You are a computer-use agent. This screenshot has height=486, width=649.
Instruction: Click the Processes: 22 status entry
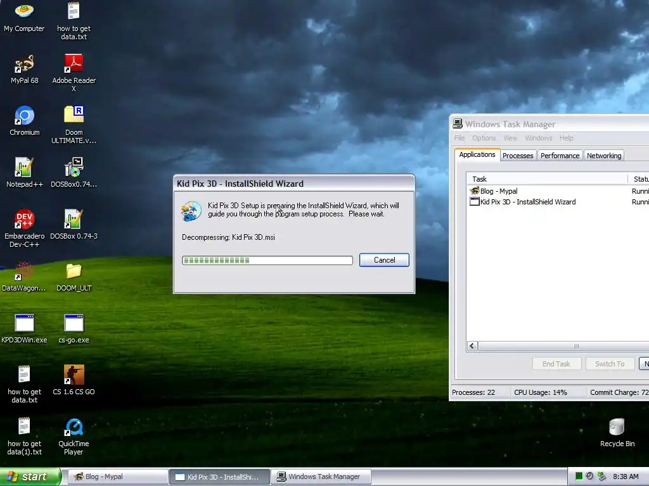click(473, 392)
